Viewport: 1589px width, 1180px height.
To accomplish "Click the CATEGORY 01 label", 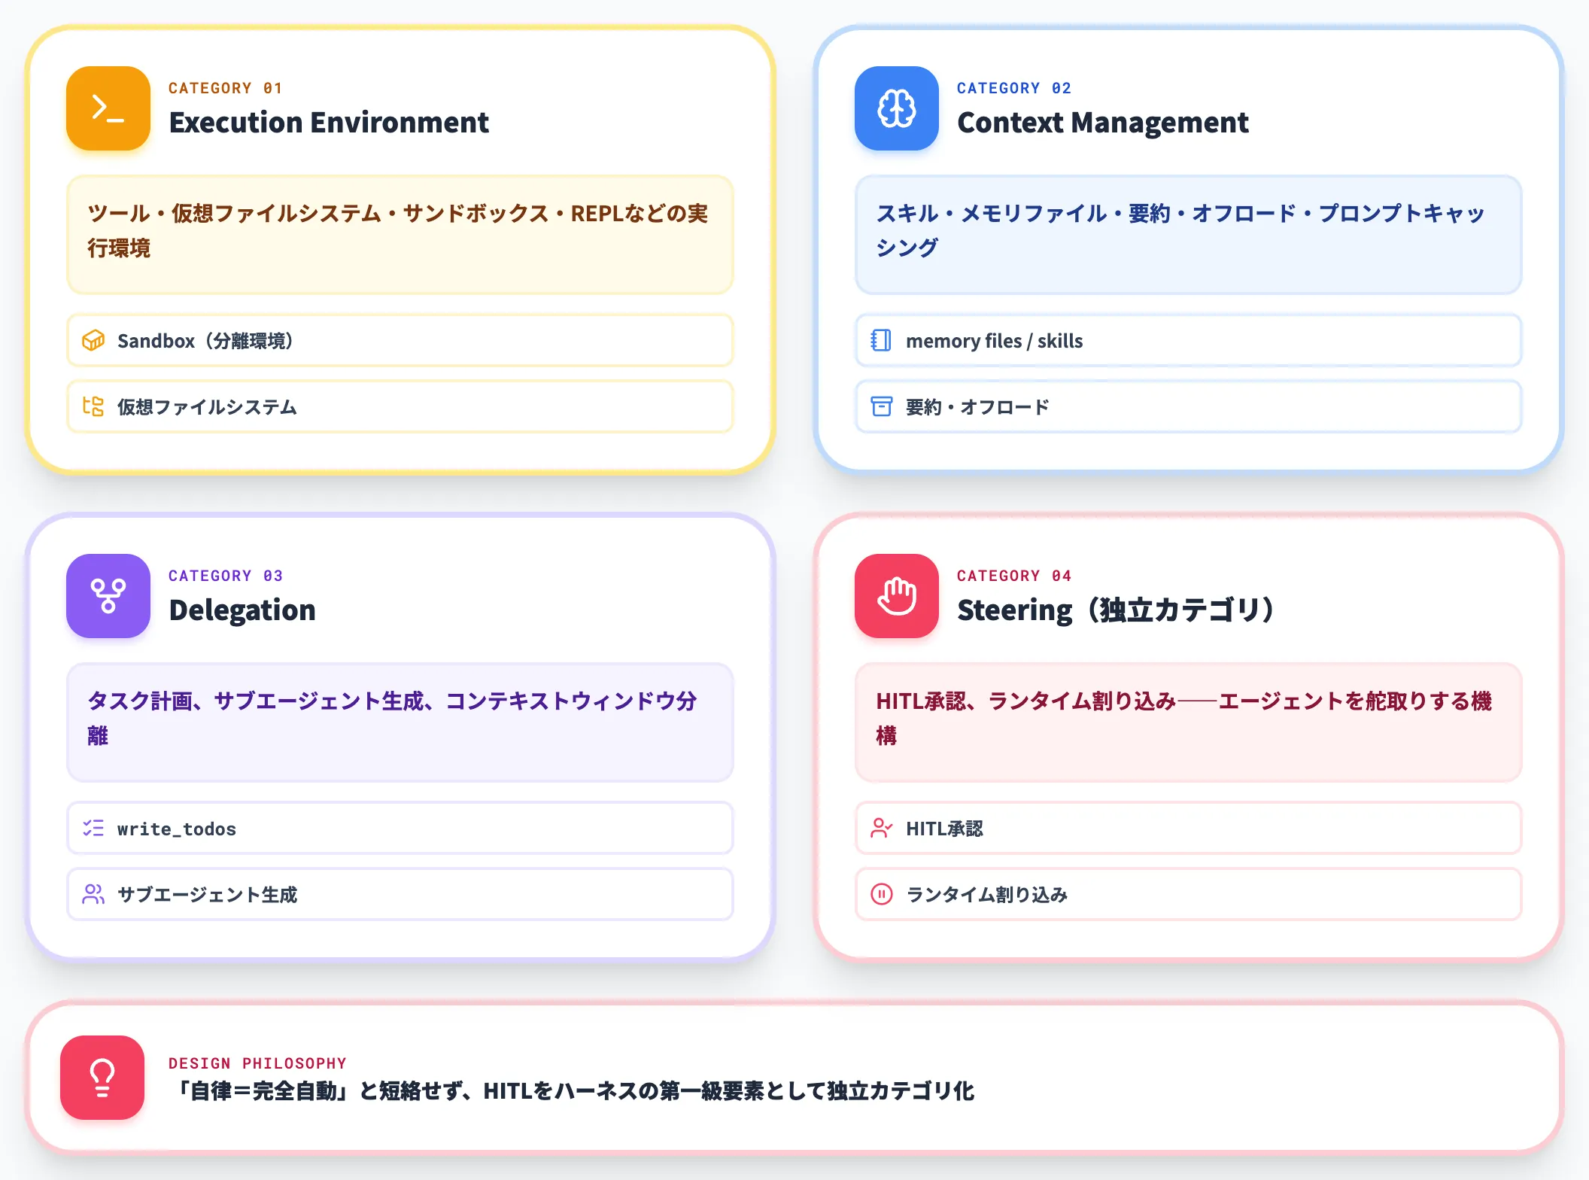I will point(225,88).
